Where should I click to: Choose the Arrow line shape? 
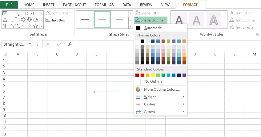coord(17,13)
